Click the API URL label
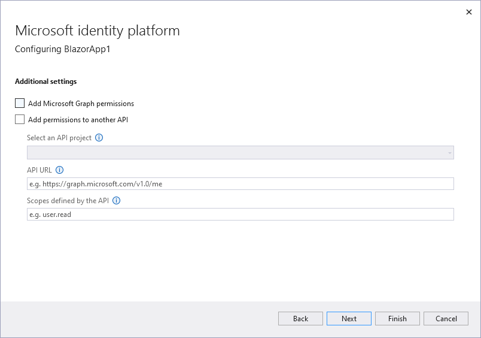The height and width of the screenshot is (338, 481). pyautogui.click(x=39, y=170)
